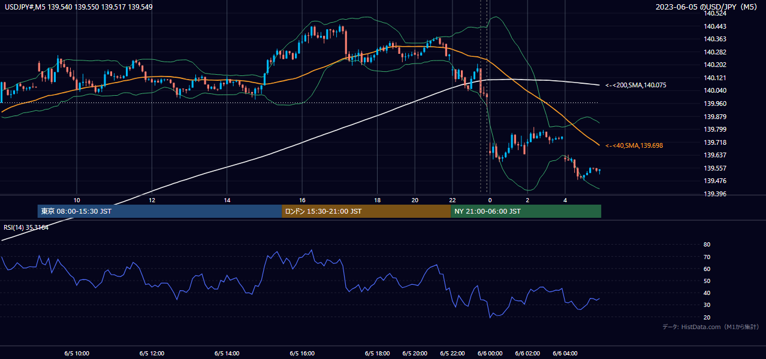Click price axis label 139.476
Image resolution: width=766 pixels, height=359 pixels.
coord(715,181)
